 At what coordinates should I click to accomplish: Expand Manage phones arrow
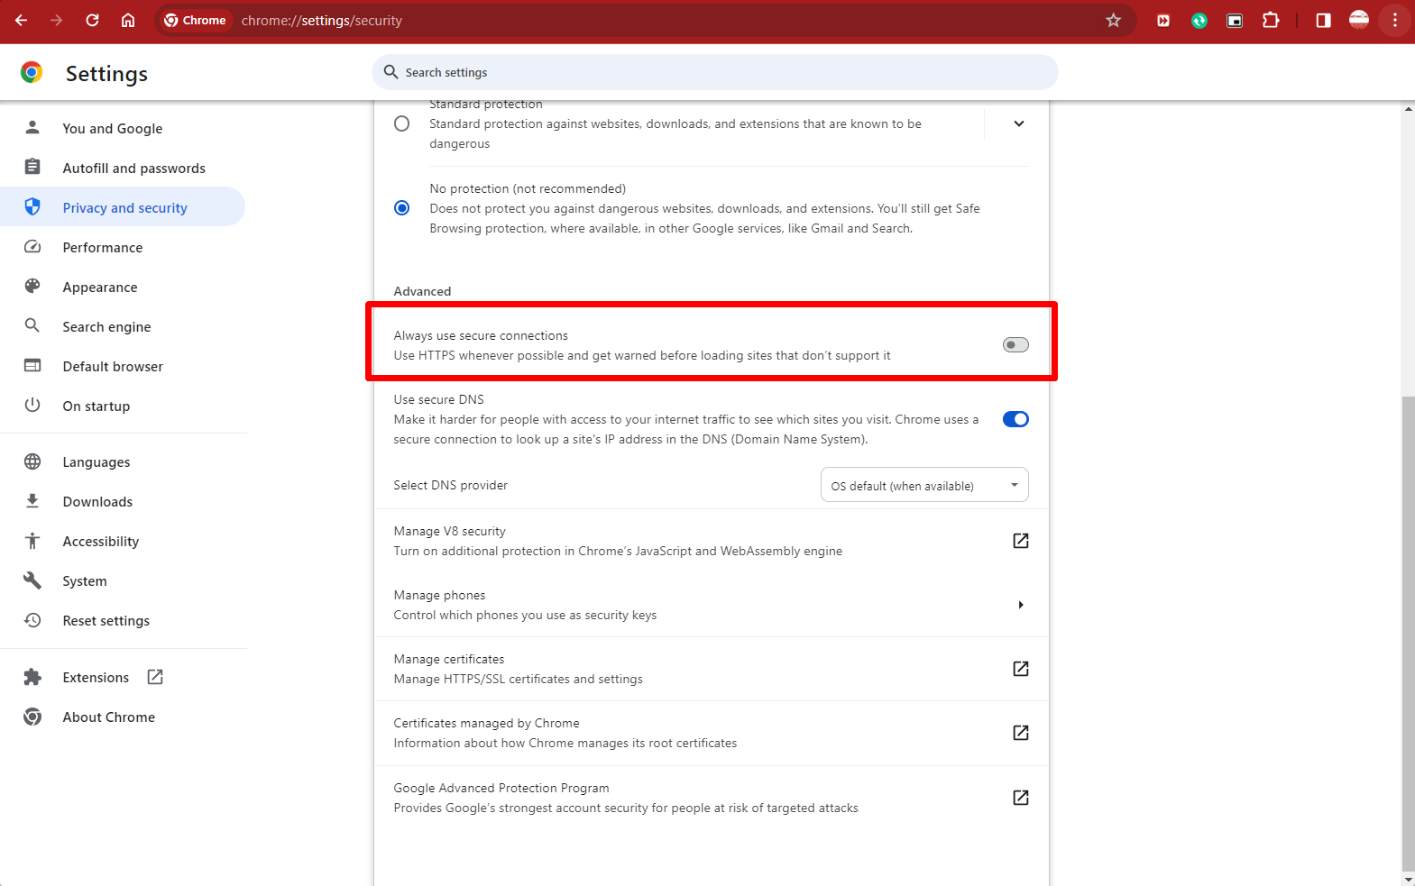pyautogui.click(x=1020, y=605)
